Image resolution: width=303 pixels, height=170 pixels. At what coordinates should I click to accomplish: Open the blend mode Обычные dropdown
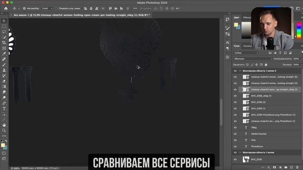pos(253,59)
